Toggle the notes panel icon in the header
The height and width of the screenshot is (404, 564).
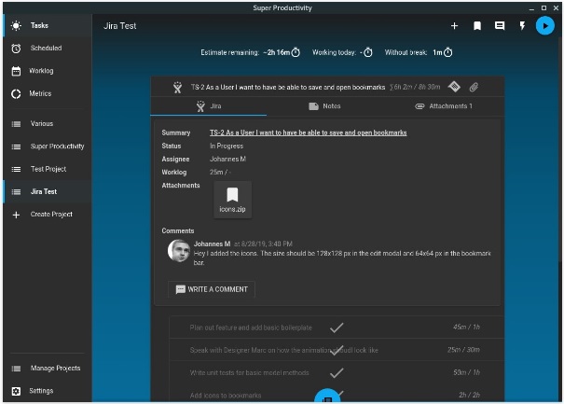pyautogui.click(x=500, y=25)
